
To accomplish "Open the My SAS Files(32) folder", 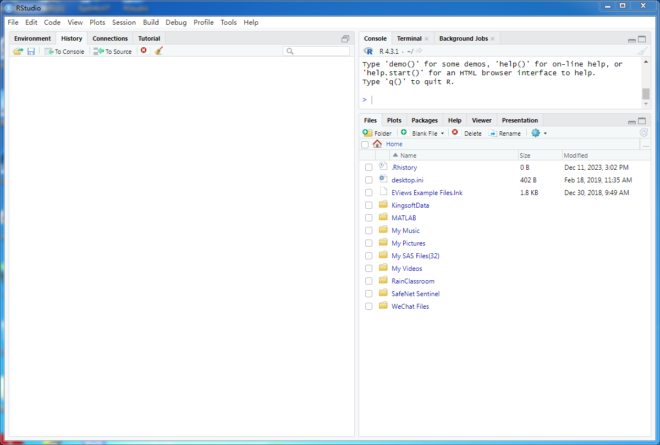I will (x=415, y=256).
